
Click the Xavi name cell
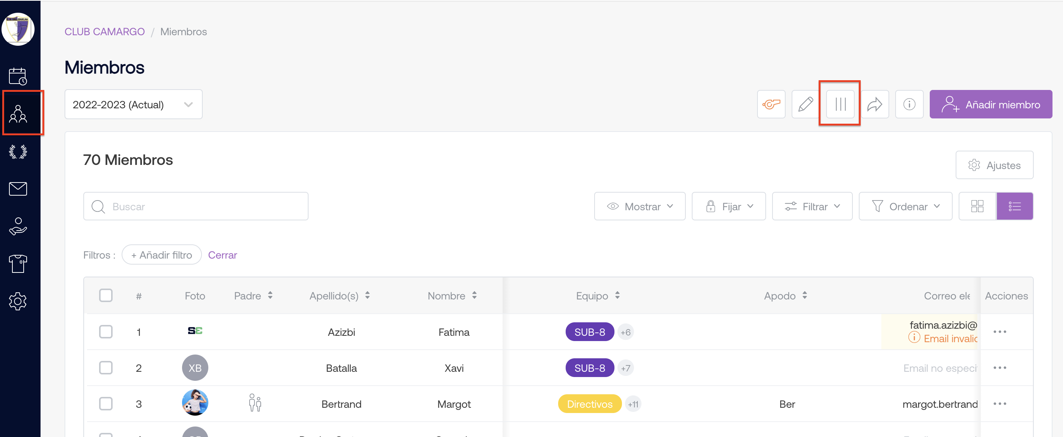[x=454, y=368]
